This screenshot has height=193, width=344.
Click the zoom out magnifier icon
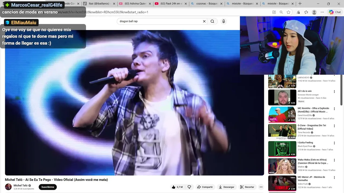point(281,12)
